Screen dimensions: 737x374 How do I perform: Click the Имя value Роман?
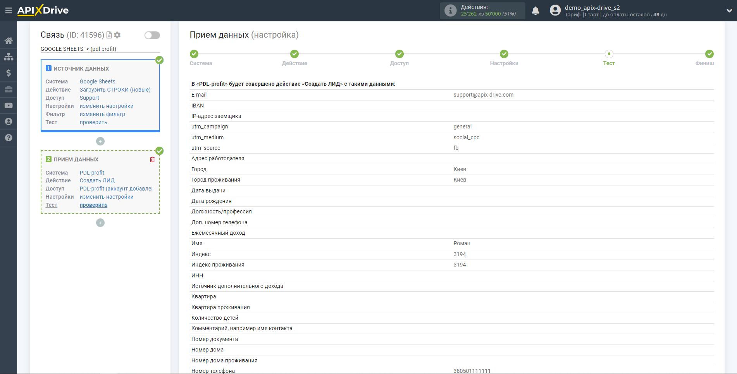click(461, 243)
